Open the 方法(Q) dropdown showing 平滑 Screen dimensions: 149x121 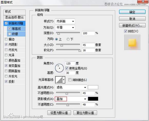tap(65, 28)
